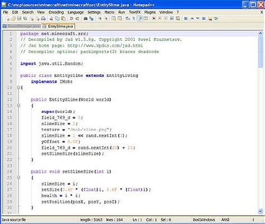The height and width of the screenshot is (224, 265).
Task: Open the Macro menu
Action: click(109, 12)
